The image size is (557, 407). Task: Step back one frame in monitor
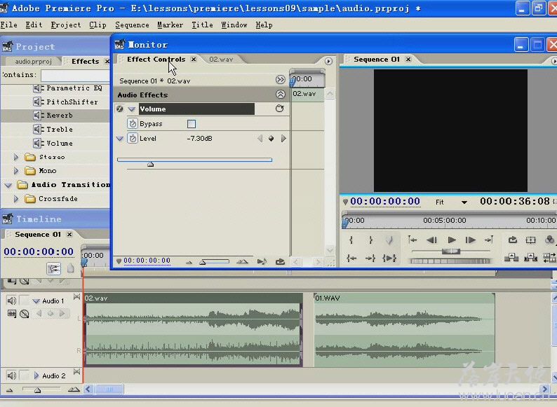tap(432, 240)
